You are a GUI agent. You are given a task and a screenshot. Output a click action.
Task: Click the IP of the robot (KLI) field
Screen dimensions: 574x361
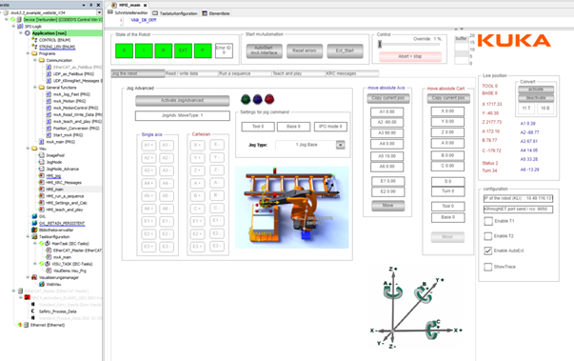click(518, 198)
